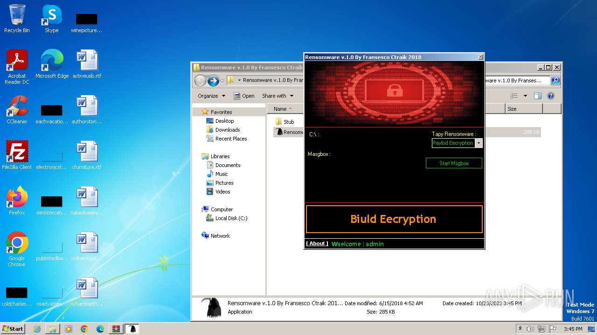Open the winepicture desktop file
This screenshot has height=335, width=597.
tap(87, 23)
